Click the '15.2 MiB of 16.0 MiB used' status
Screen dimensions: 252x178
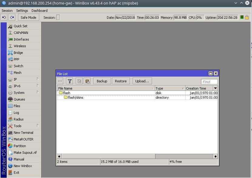click(119, 162)
